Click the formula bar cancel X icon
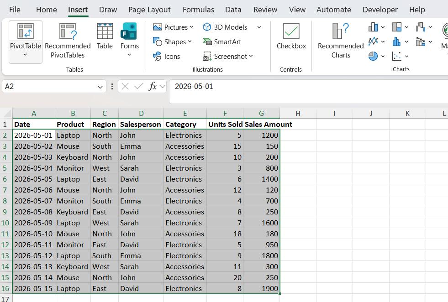Screen dimensions: 448x302 point(125,86)
